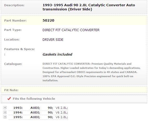Click AUDI in the 1995 row
The height and width of the screenshot is (127, 148).
(35, 117)
